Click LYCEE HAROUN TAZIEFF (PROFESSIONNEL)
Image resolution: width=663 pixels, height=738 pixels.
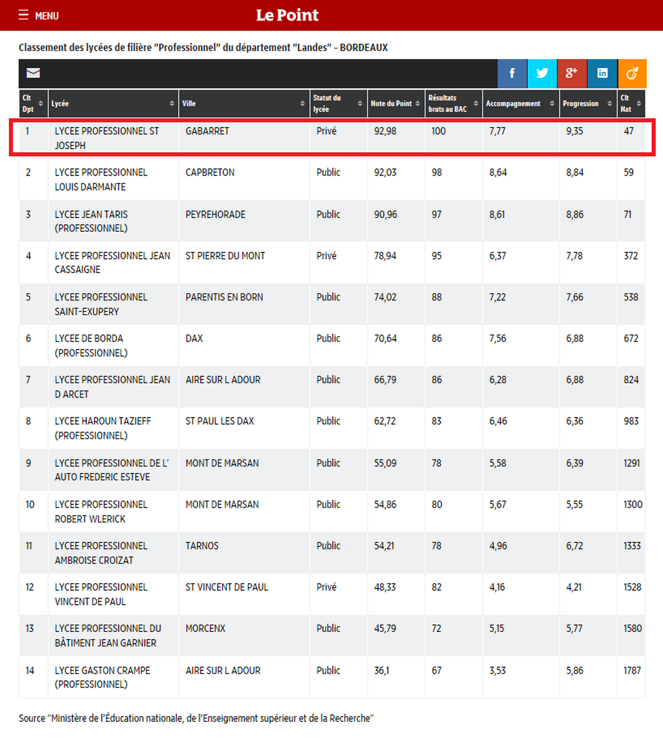click(x=103, y=429)
